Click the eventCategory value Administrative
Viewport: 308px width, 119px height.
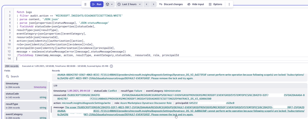point(172,91)
